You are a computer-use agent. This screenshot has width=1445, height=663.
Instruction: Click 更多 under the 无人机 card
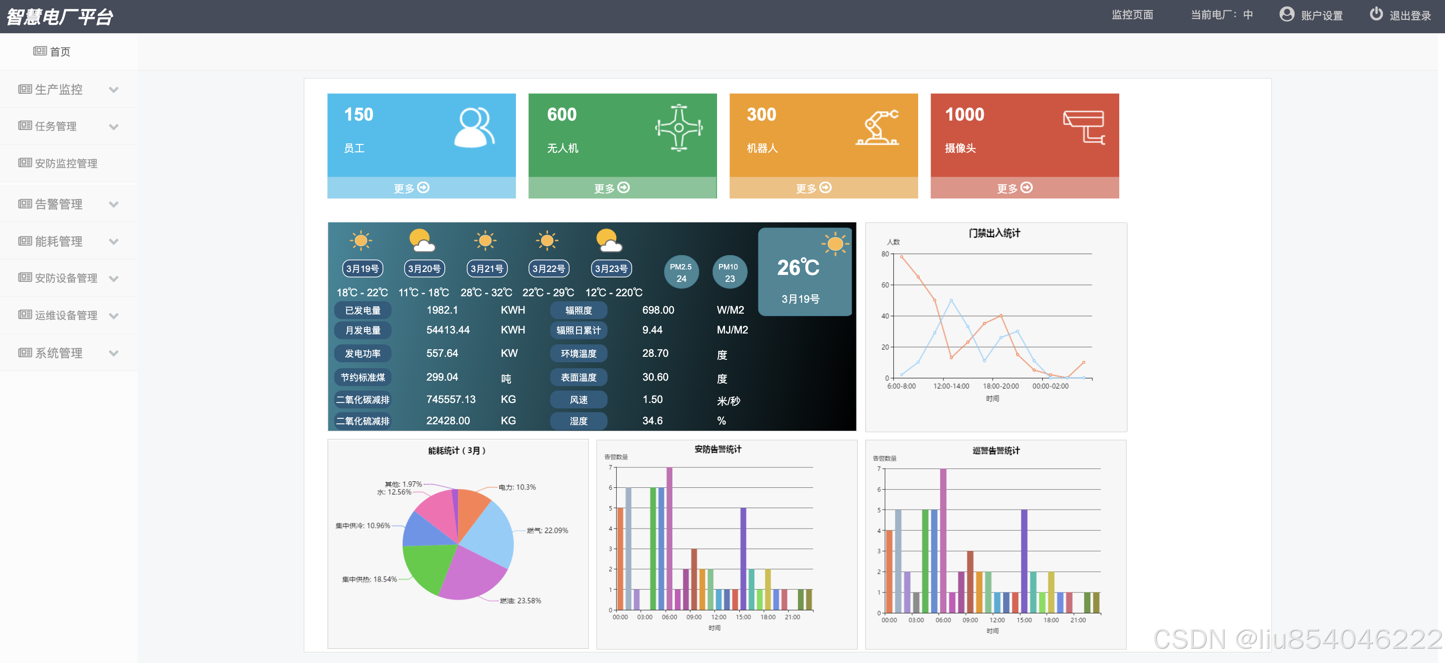click(611, 188)
